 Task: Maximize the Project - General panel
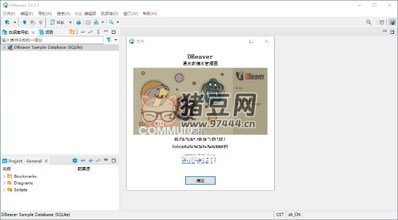114,161
